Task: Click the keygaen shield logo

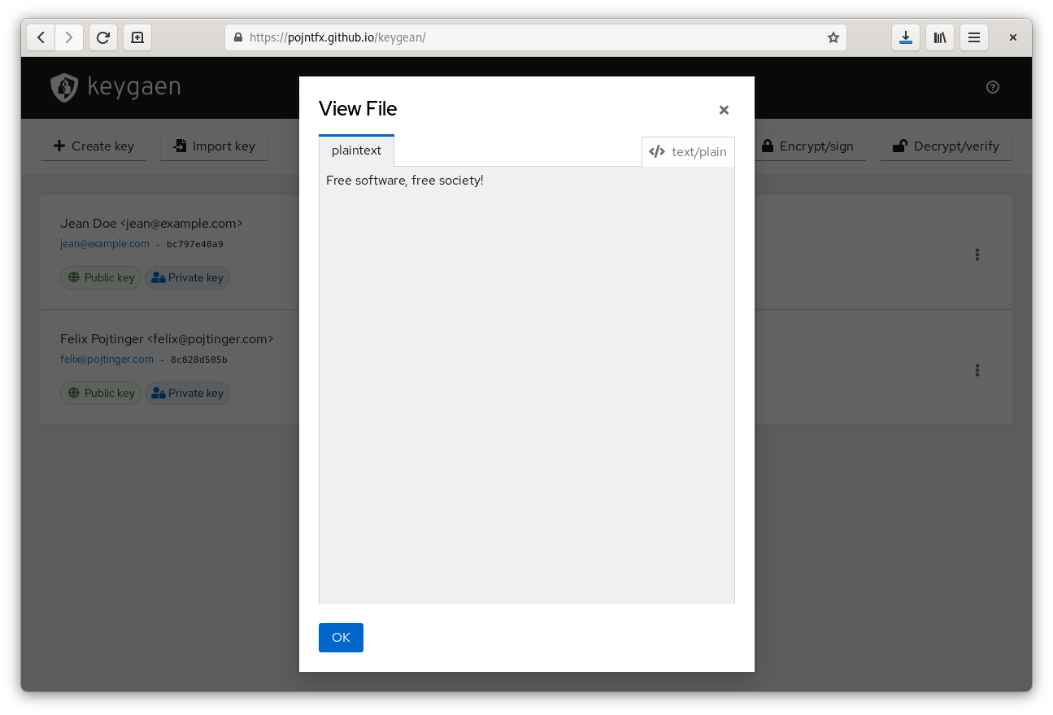Action: (64, 87)
